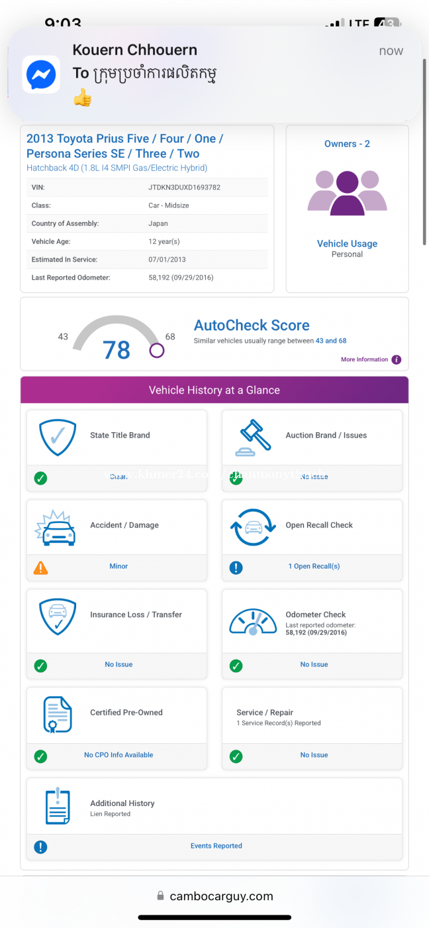The width and height of the screenshot is (429, 928).
Task: Click the big score number 78
Action: (117, 349)
